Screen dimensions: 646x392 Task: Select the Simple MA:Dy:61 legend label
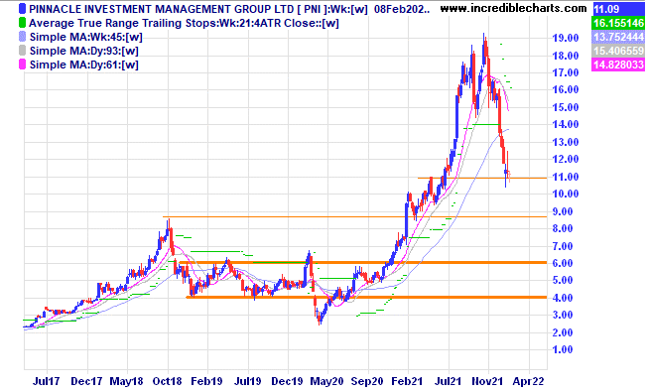pyautogui.click(x=84, y=65)
